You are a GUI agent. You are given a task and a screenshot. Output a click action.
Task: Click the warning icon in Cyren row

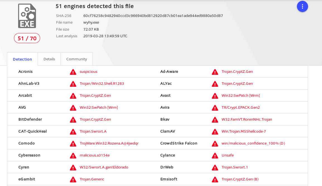point(73,167)
